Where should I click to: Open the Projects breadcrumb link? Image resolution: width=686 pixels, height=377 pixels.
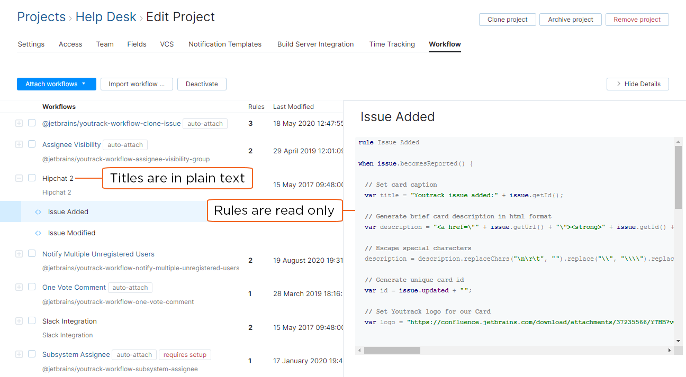coord(41,16)
